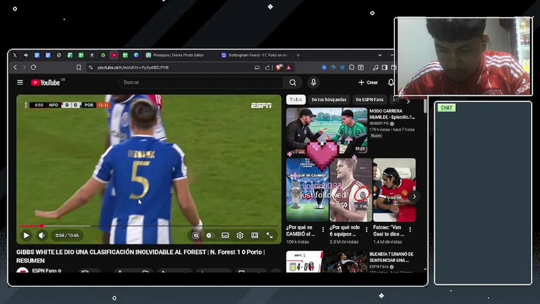Go back in the browser

pyautogui.click(x=15, y=67)
